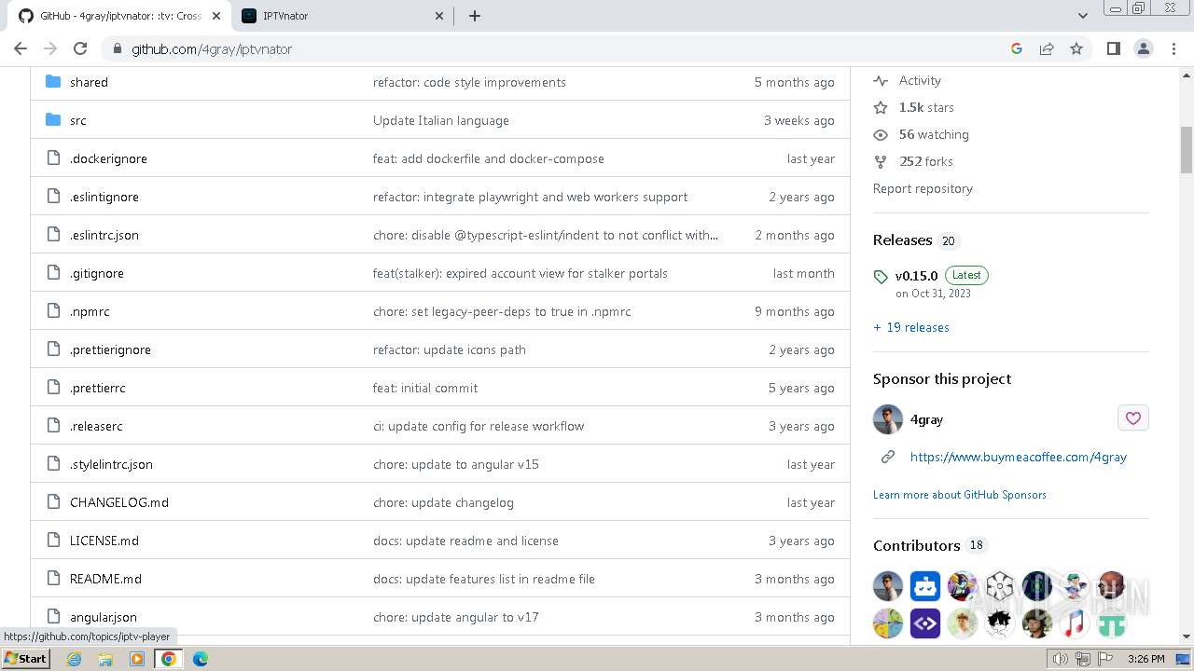Screen dimensions: 1194x671
Task: Click the src folder icon
Action: pos(53,120)
